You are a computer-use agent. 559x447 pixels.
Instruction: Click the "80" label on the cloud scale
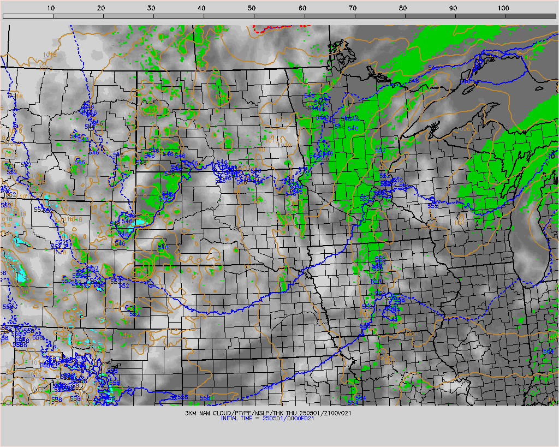[x=403, y=8]
